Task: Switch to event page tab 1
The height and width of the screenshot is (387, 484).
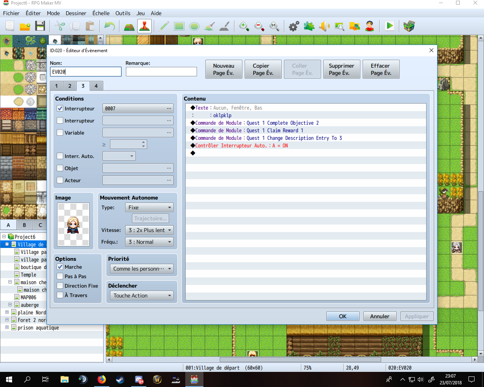Action: pos(56,86)
